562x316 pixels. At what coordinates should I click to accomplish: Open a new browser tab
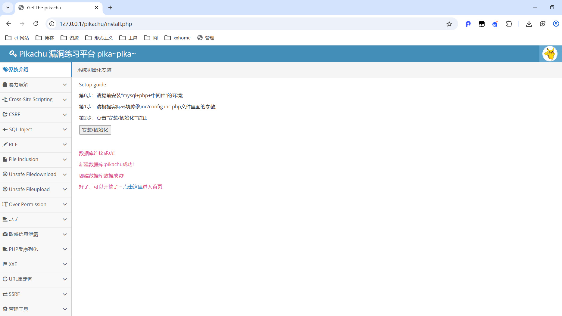click(110, 8)
